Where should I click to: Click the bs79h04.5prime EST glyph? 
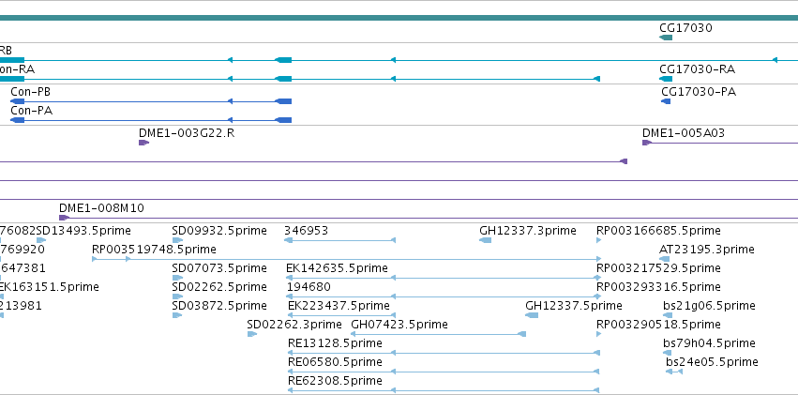(x=668, y=353)
